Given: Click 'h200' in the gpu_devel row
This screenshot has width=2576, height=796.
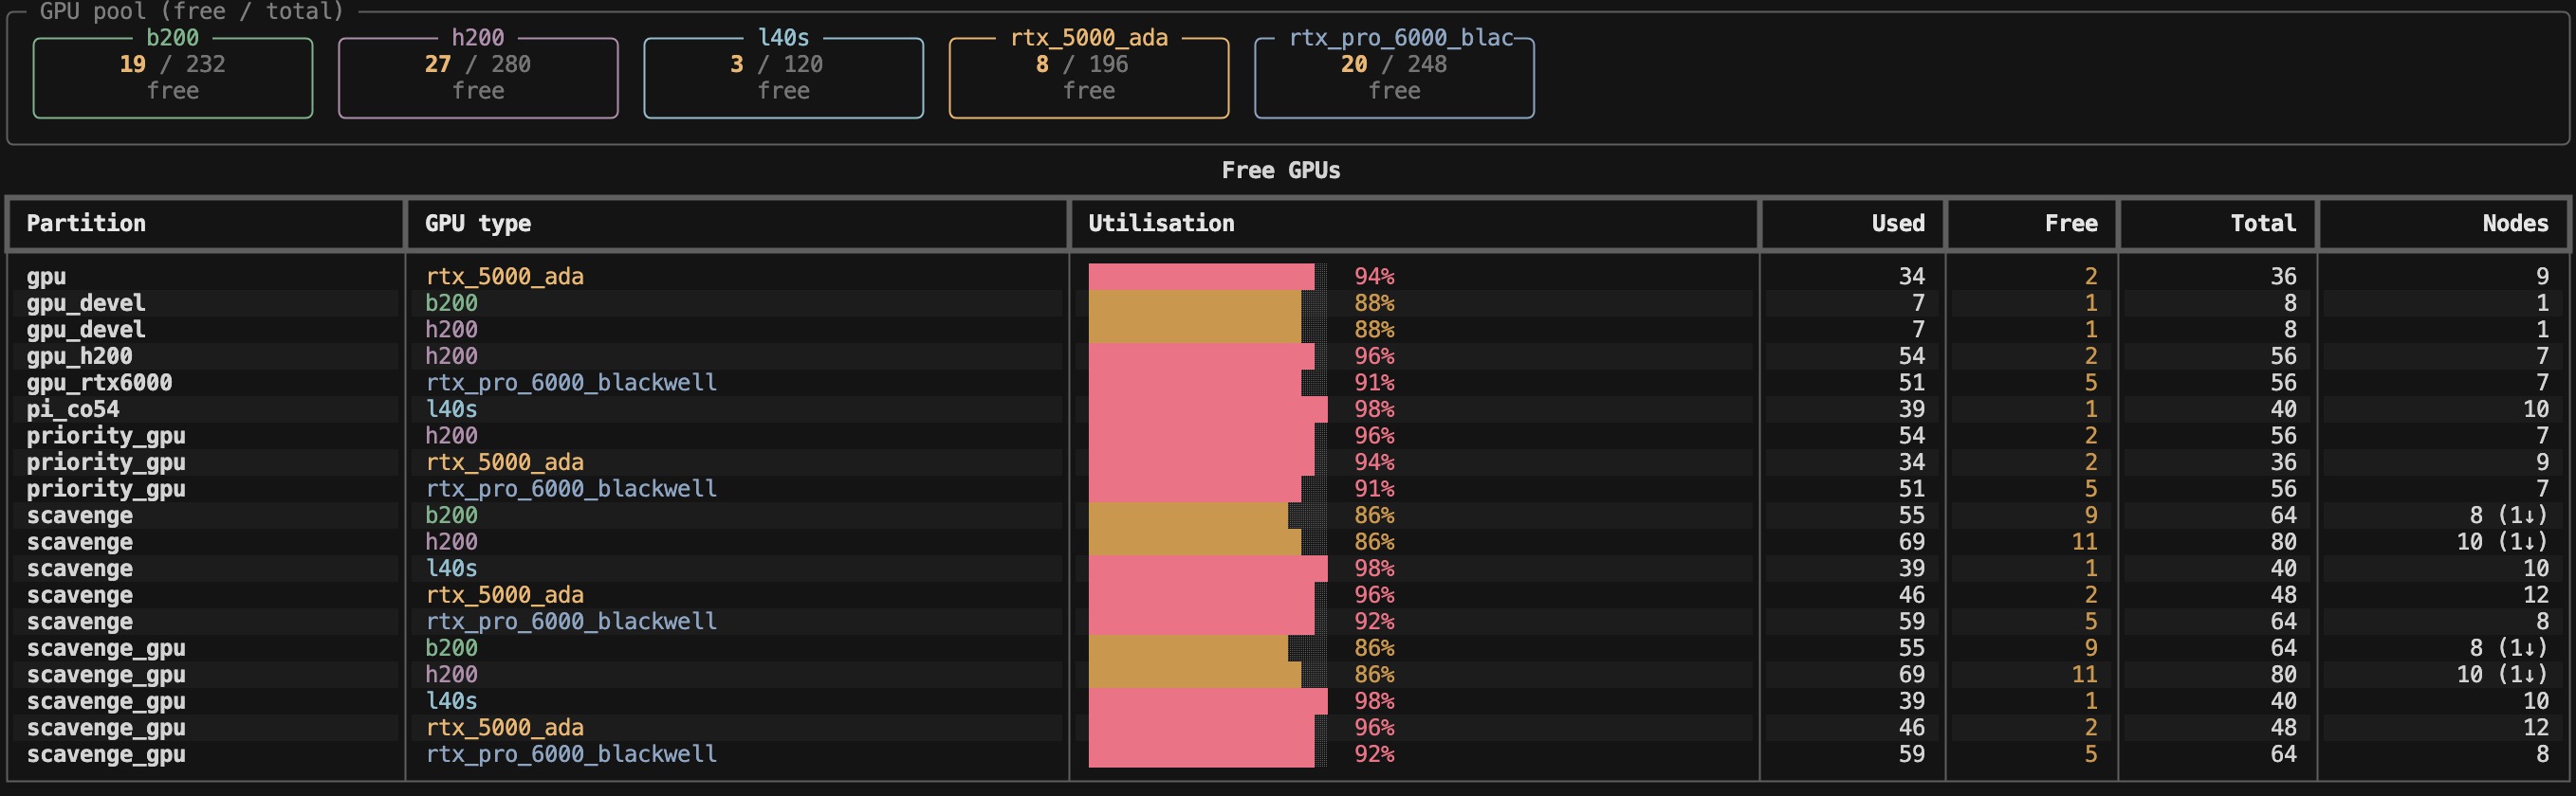Looking at the screenshot, I should coord(451,330).
